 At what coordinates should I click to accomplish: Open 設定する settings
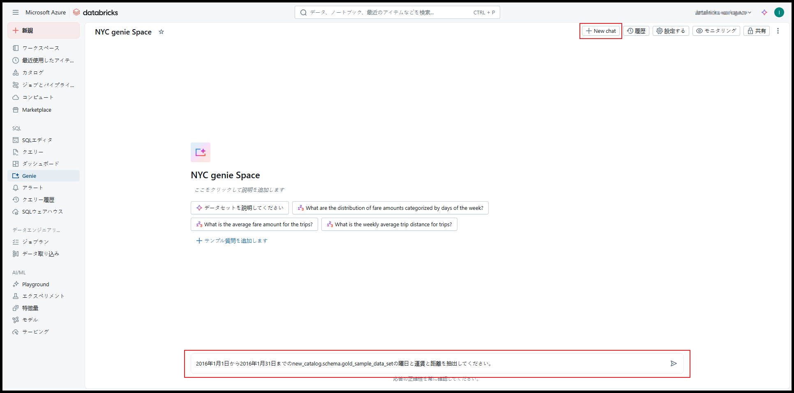point(671,31)
